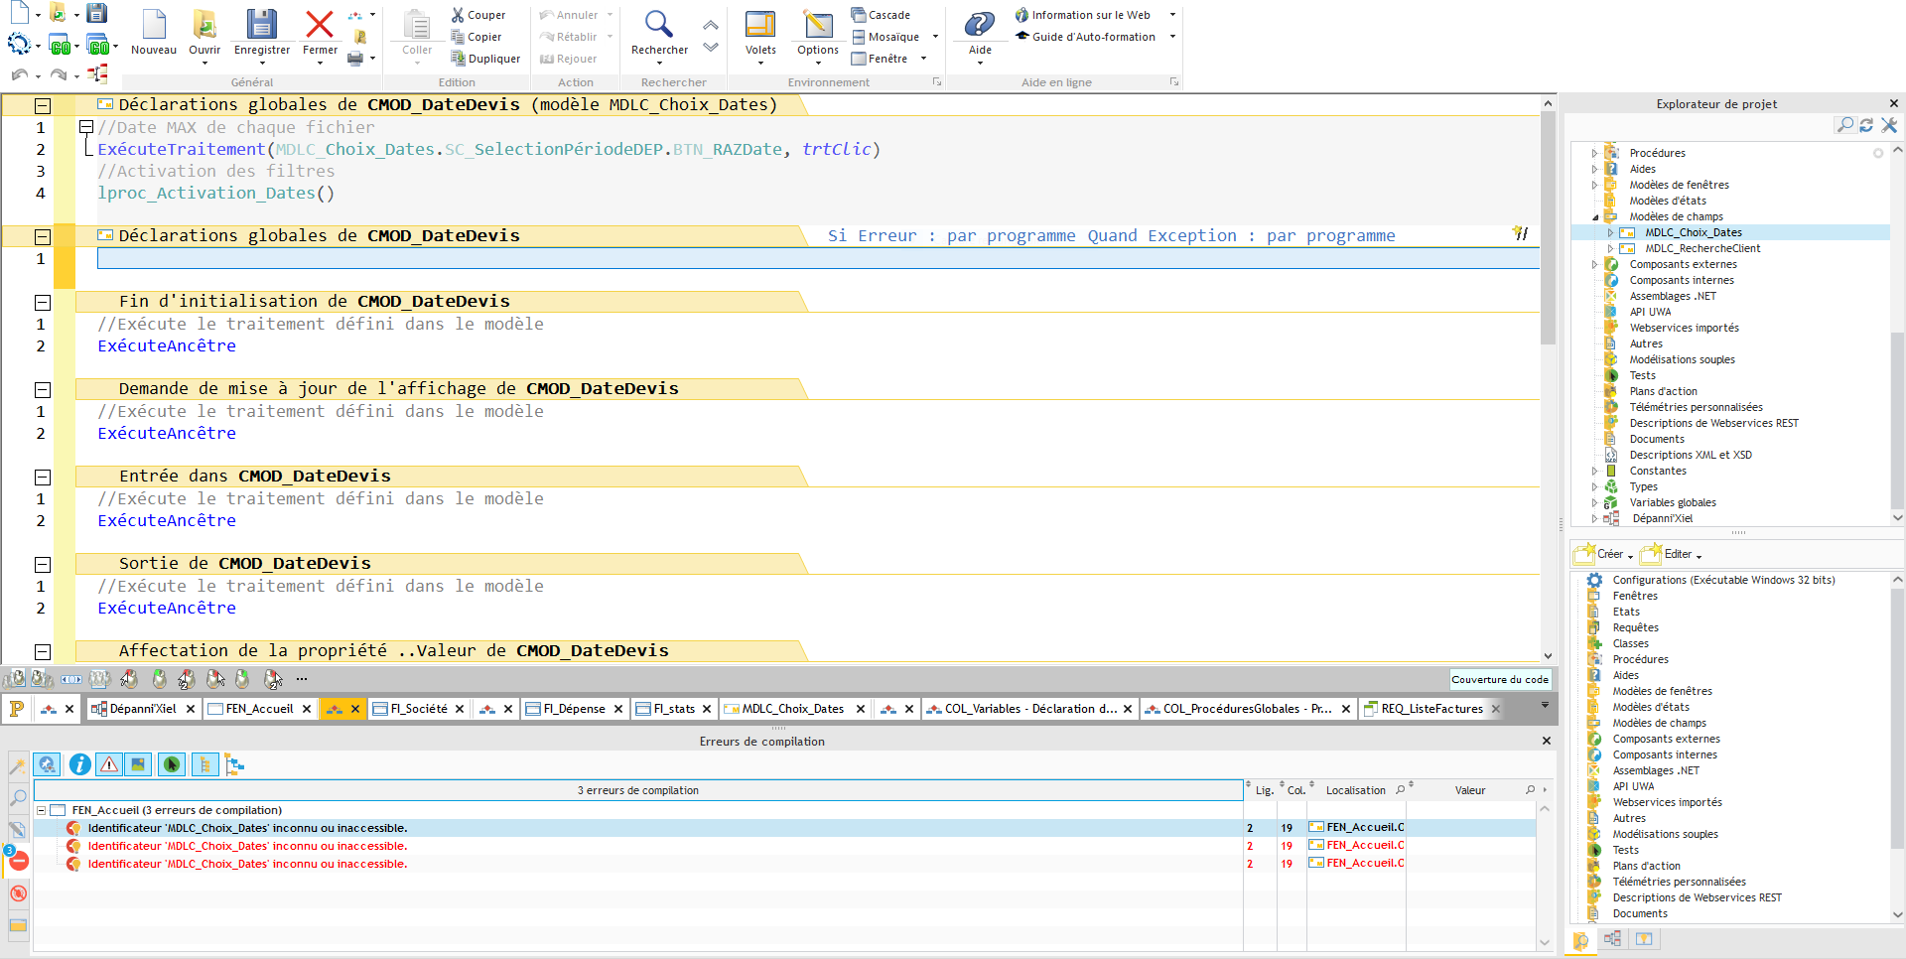
Task: Select MDLC_Choix_Dates in project tree
Action: pyautogui.click(x=1694, y=232)
